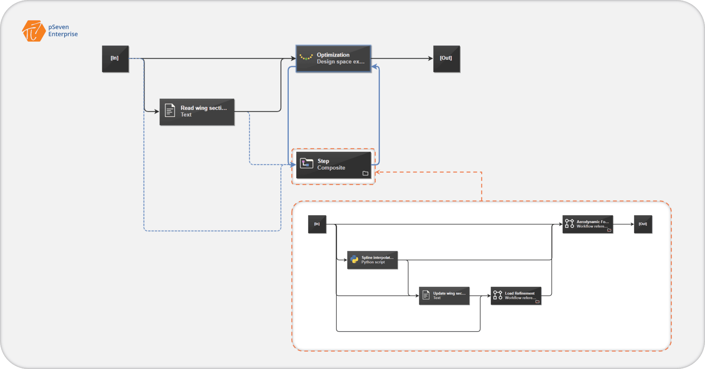
Task: Open Aerodynamic Fo... block's small folder icon
Action: [x=609, y=230]
